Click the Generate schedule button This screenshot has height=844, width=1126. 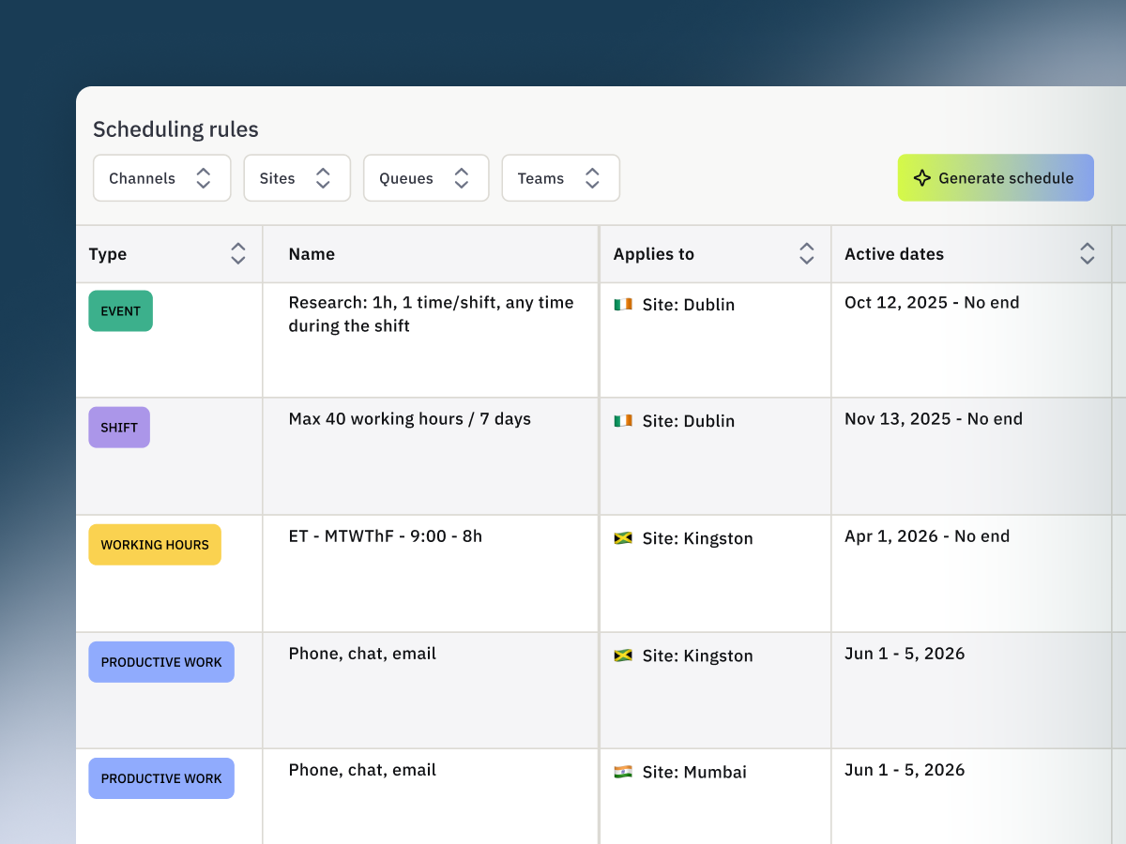coord(996,178)
